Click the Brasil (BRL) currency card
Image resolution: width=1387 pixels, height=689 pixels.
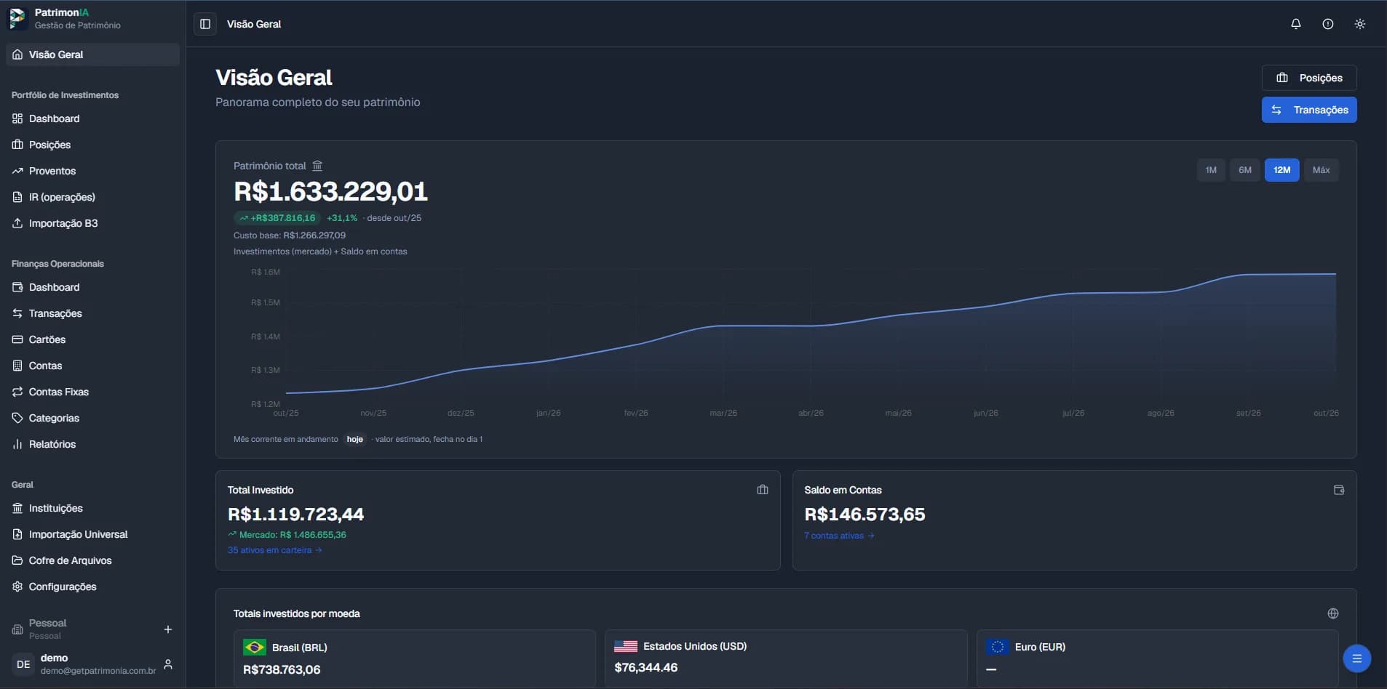[414, 658]
